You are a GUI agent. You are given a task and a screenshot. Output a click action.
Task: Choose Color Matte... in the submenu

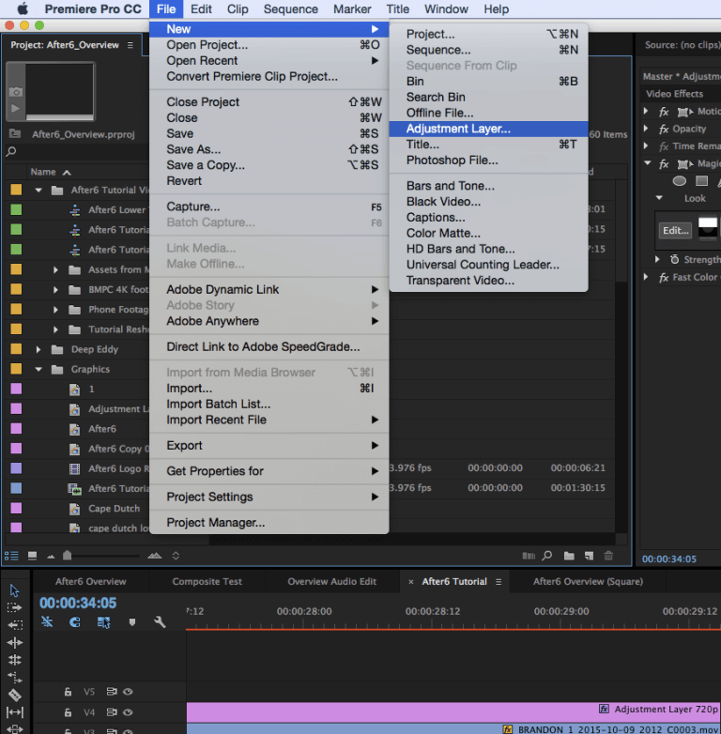[x=488, y=233]
